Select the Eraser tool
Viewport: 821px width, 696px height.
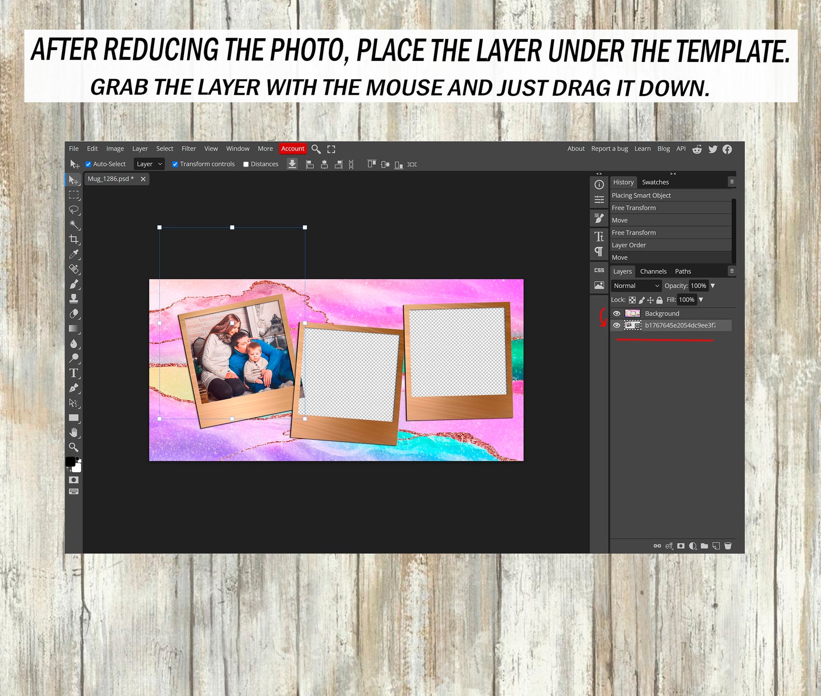click(74, 314)
